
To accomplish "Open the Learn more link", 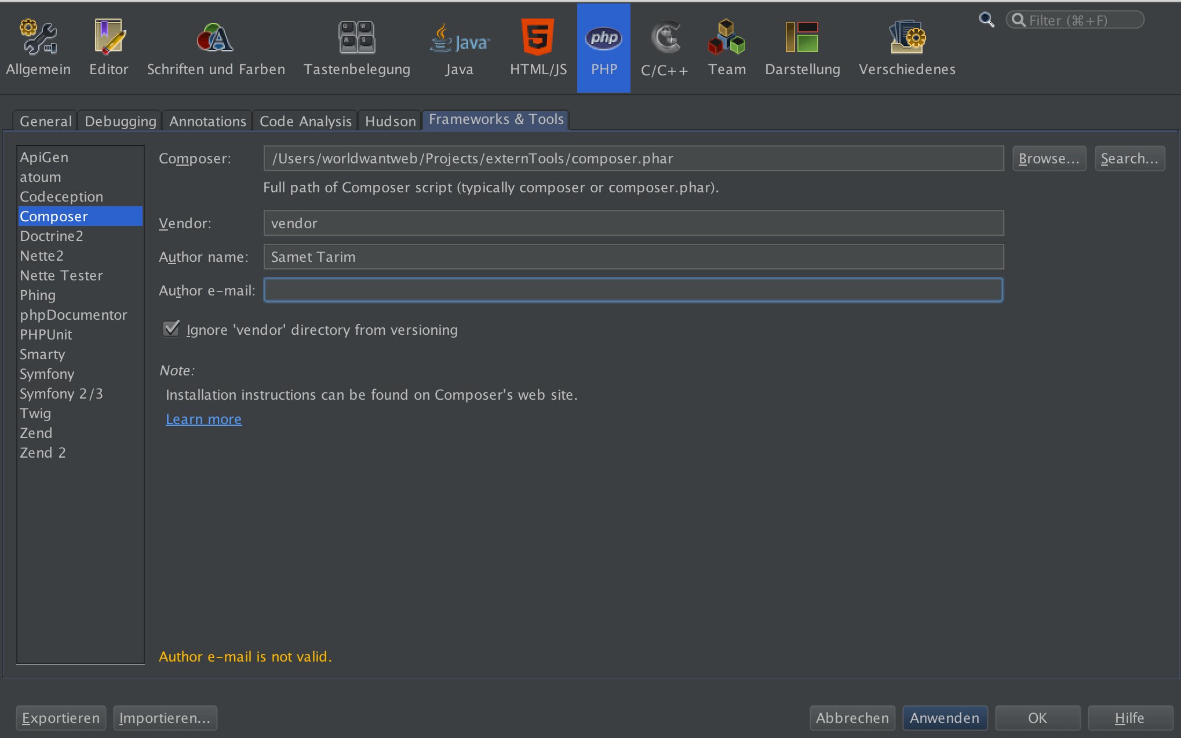I will click(x=203, y=419).
